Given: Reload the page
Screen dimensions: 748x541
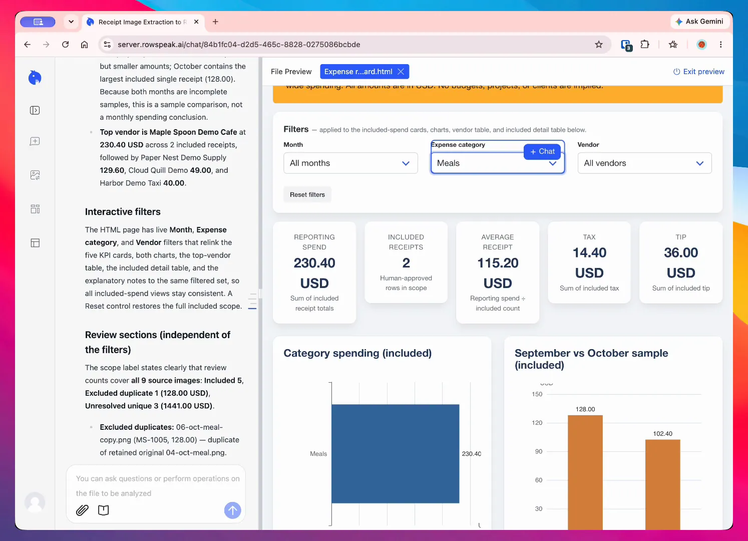Looking at the screenshot, I should tap(65, 45).
